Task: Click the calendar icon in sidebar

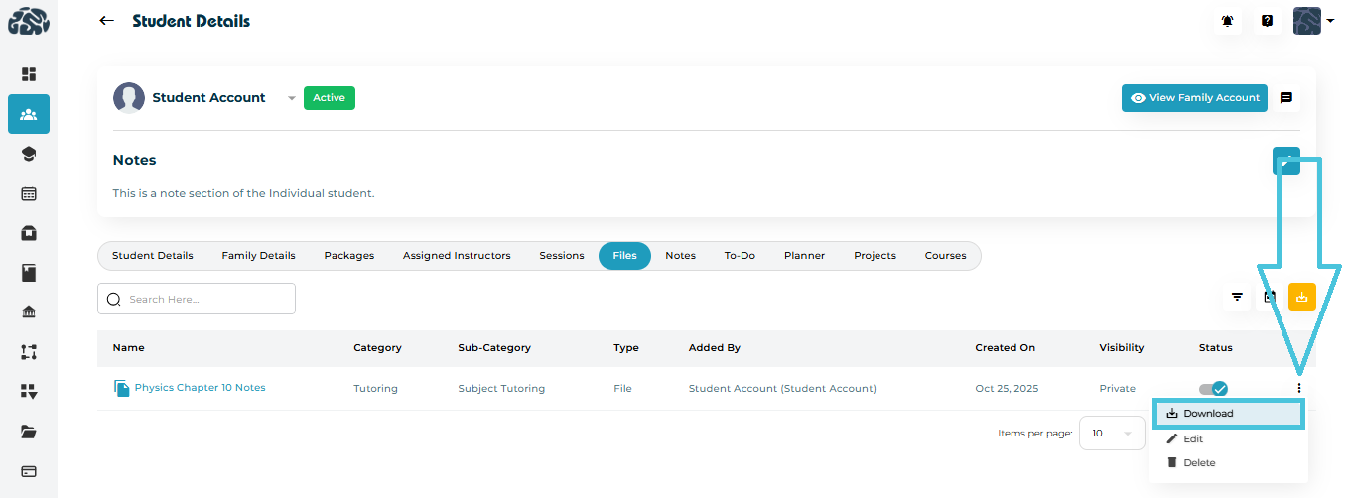Action: tap(29, 193)
